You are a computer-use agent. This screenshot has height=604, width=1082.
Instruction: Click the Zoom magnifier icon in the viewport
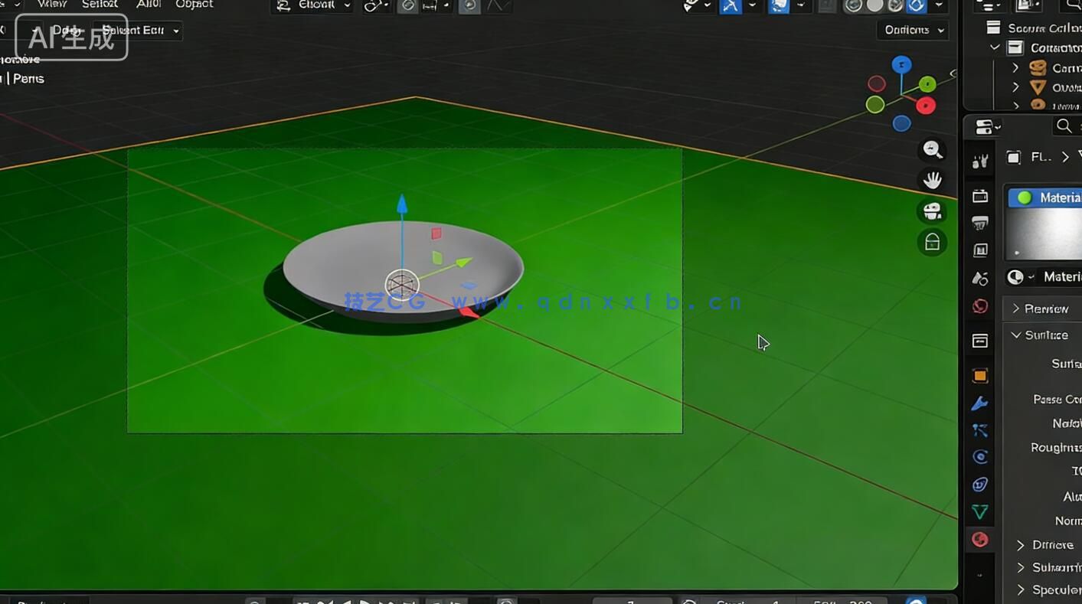coord(932,150)
